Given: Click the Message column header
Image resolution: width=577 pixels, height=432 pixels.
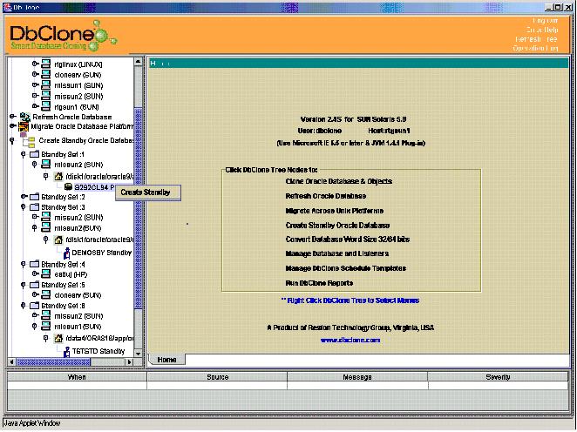Looking at the screenshot, I should click(357, 377).
